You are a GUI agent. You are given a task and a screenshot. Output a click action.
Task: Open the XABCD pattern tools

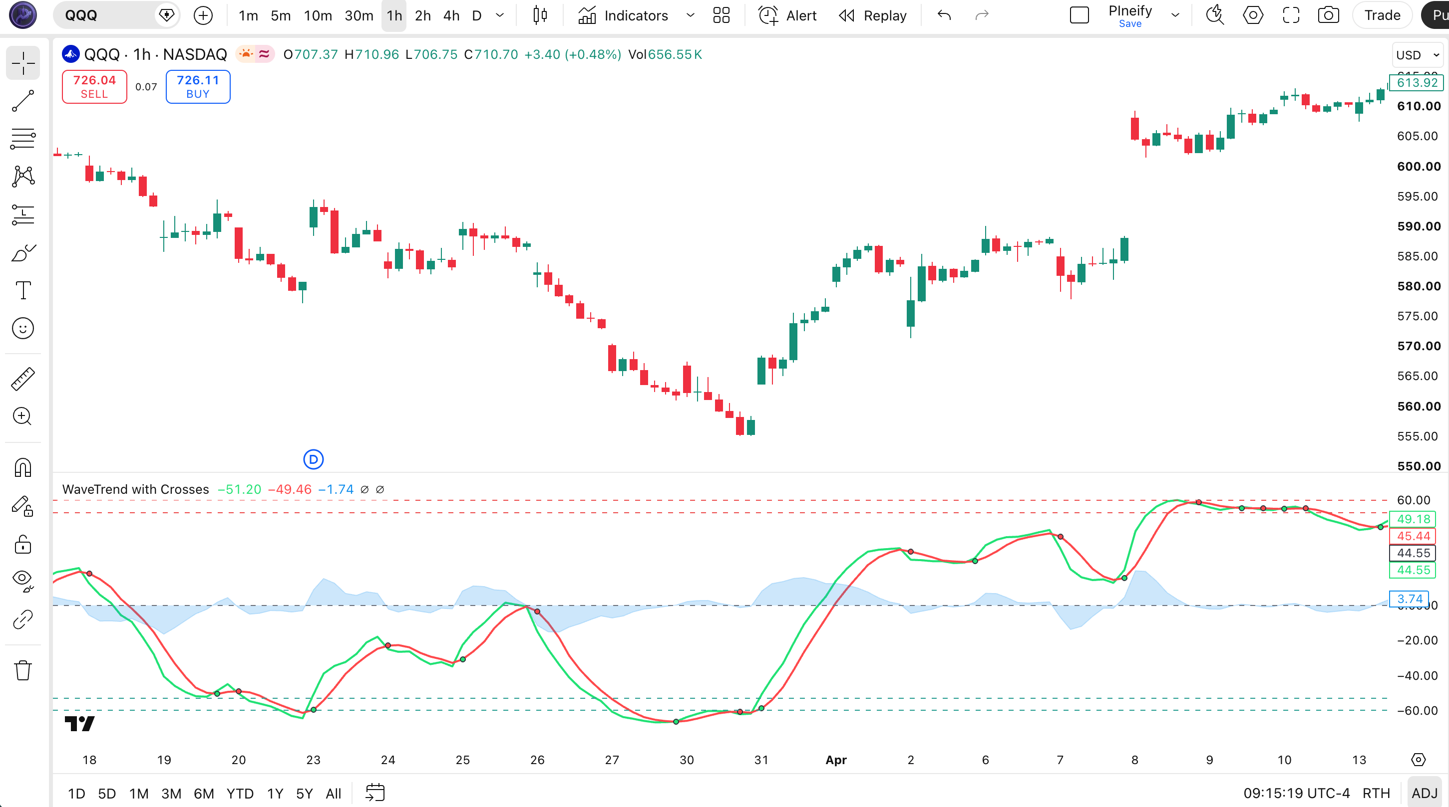pos(23,177)
